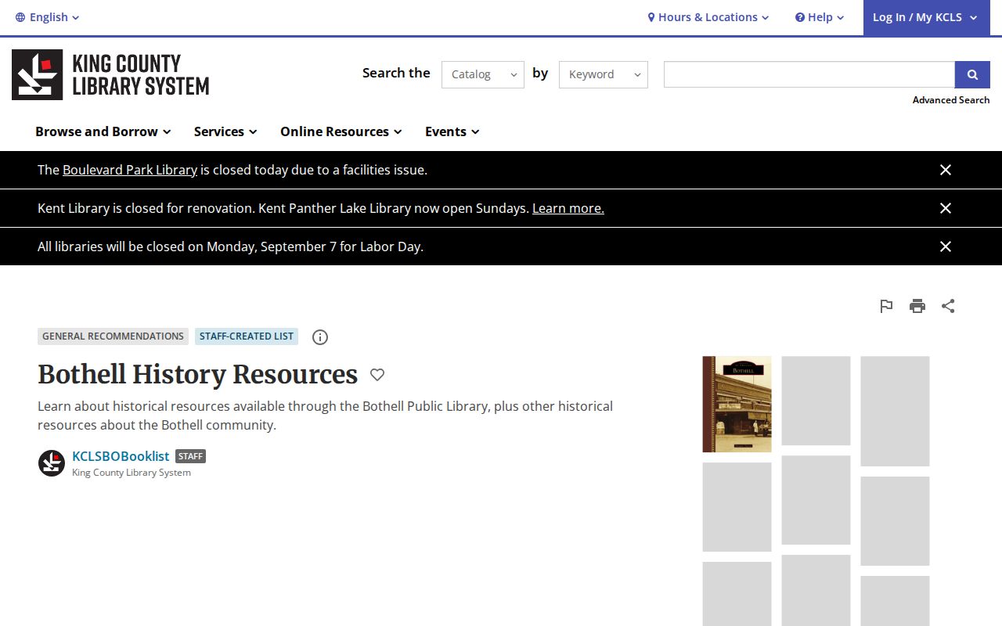
Task: Like the list with the heart icon
Action: [377, 375]
